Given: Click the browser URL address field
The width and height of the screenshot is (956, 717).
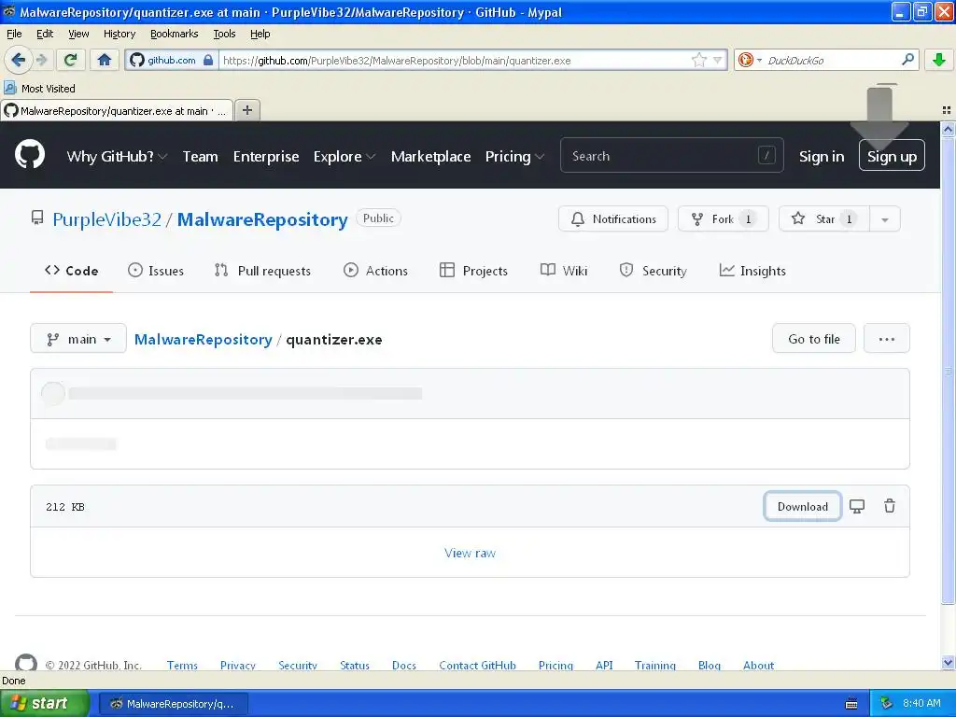Looking at the screenshot, I should click(456, 60).
